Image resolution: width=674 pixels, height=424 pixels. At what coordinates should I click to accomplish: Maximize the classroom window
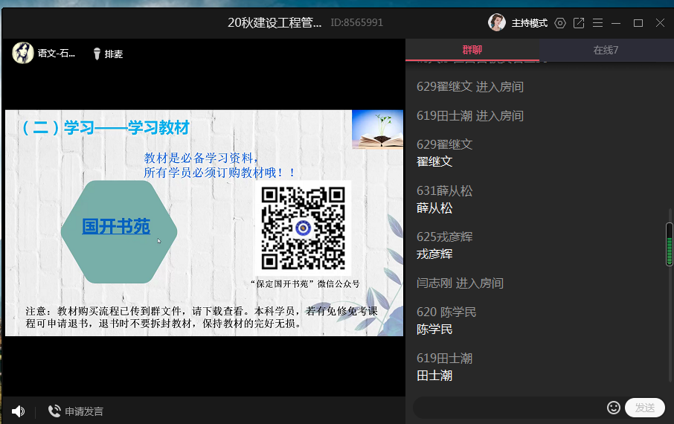pyautogui.click(x=638, y=23)
